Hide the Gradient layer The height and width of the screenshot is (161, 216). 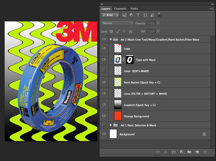[x=104, y=105]
